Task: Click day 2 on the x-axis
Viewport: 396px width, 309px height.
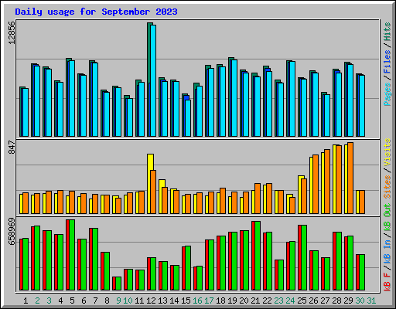Action: 37,301
